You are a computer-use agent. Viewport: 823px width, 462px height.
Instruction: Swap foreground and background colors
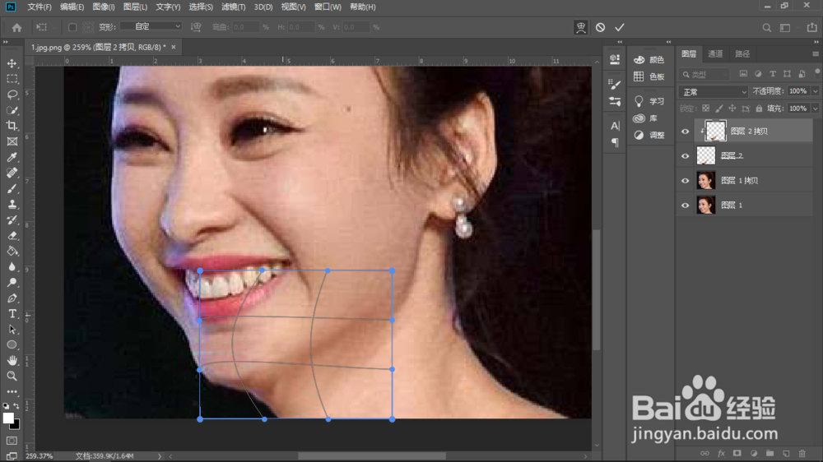pos(16,406)
